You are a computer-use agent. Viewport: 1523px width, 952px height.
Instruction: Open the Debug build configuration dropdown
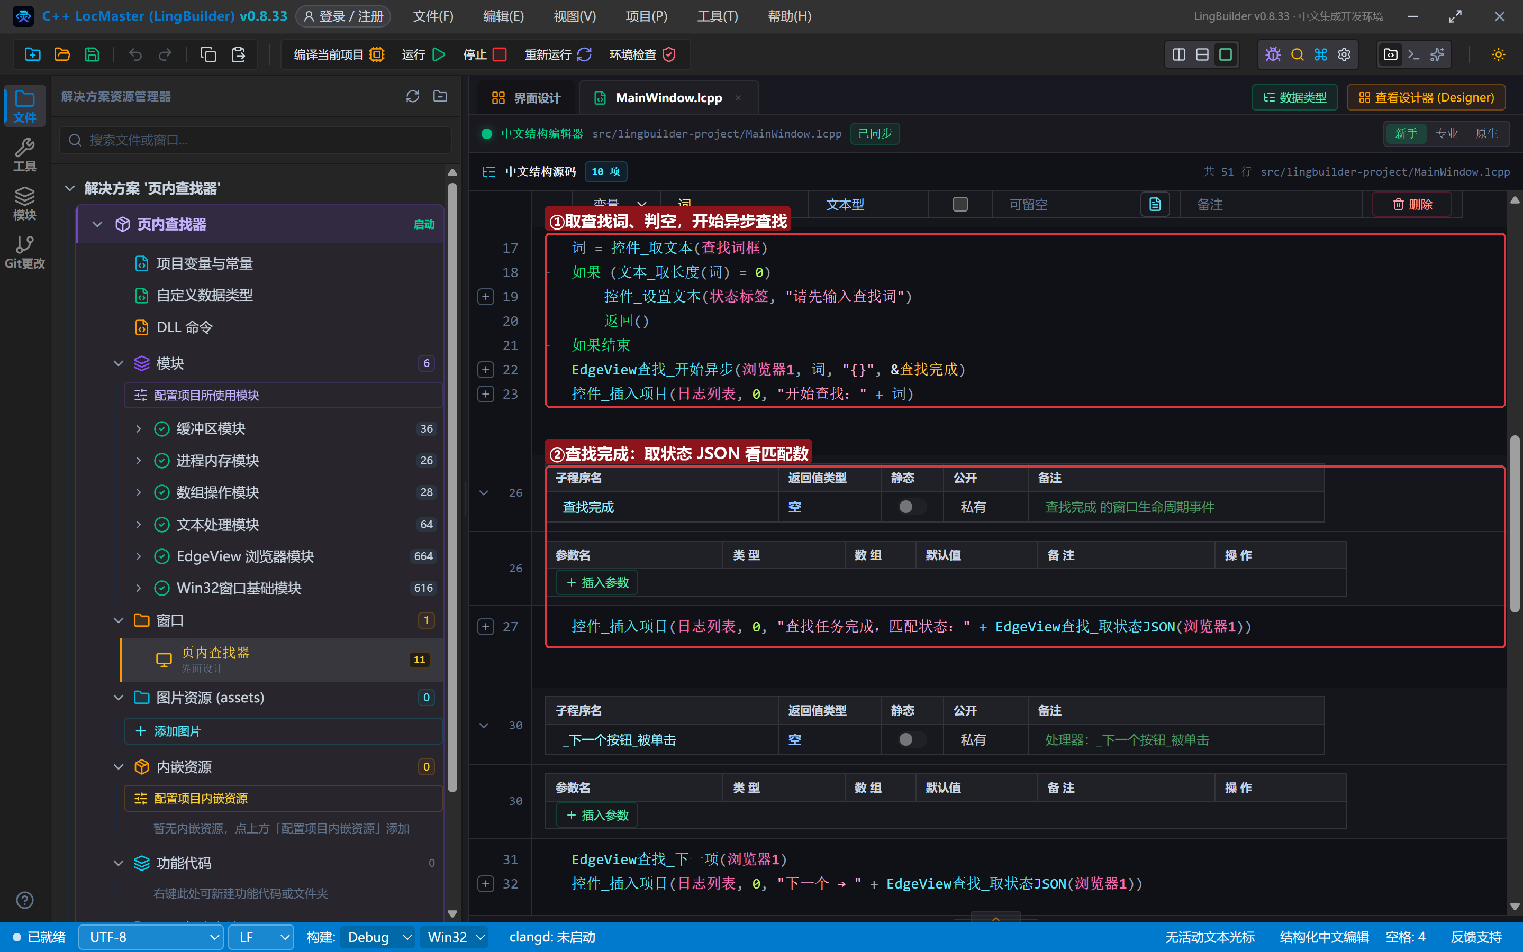tap(378, 938)
